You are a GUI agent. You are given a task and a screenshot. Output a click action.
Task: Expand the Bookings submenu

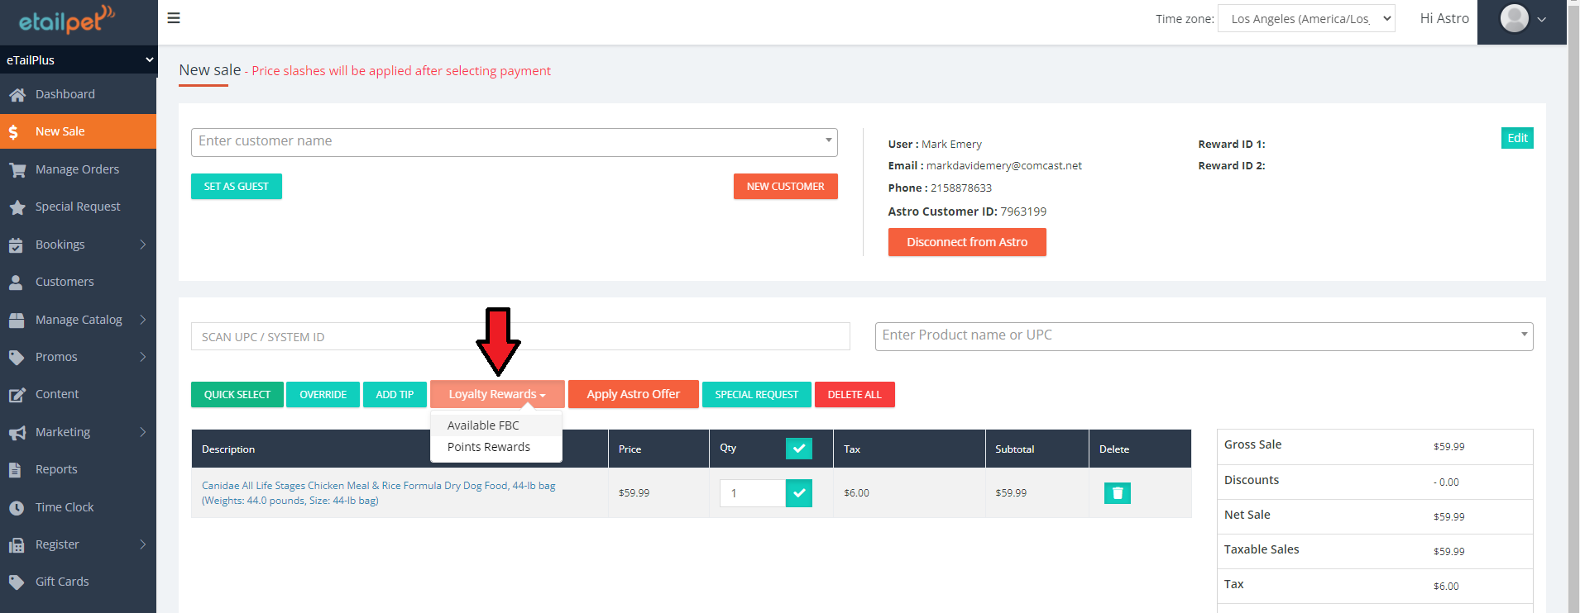[142, 245]
